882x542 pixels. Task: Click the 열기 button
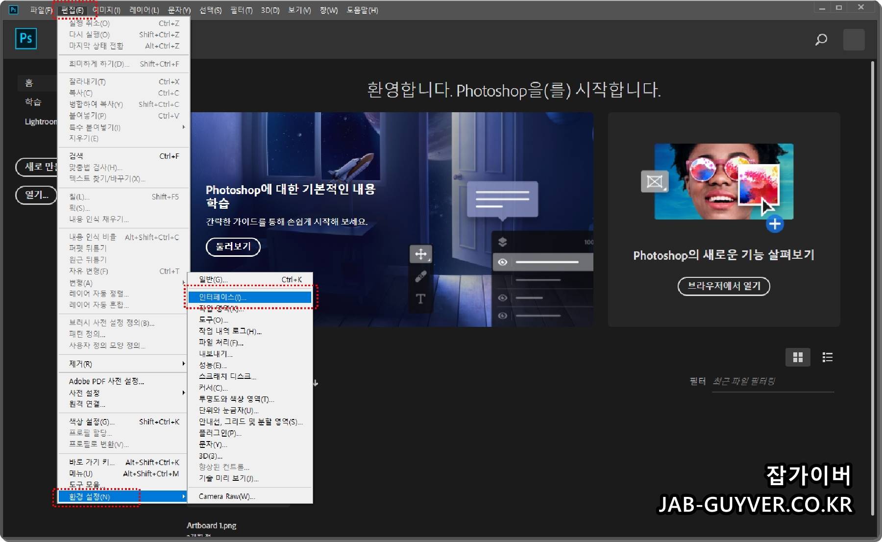click(37, 195)
